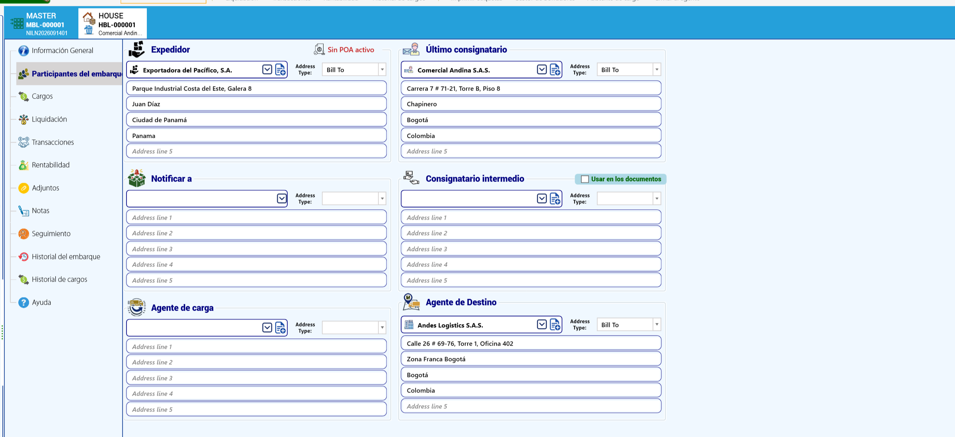Click the Sin POA activo link
Screen dimensions: 955x437
click(x=351, y=50)
